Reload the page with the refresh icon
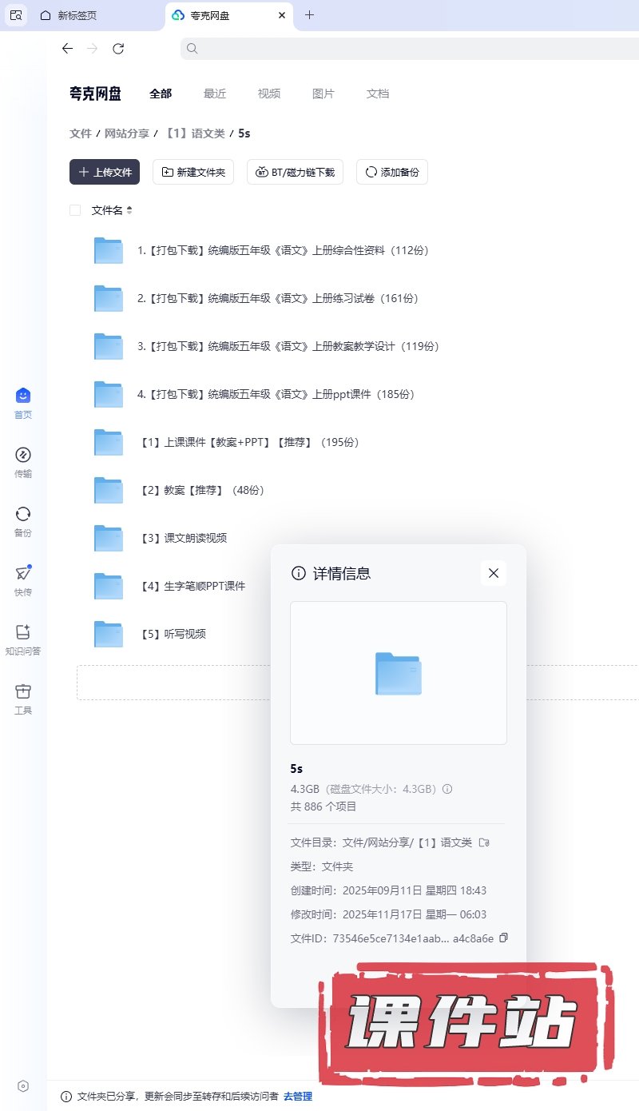Screen dimensions: 639x1111 tap(118, 49)
